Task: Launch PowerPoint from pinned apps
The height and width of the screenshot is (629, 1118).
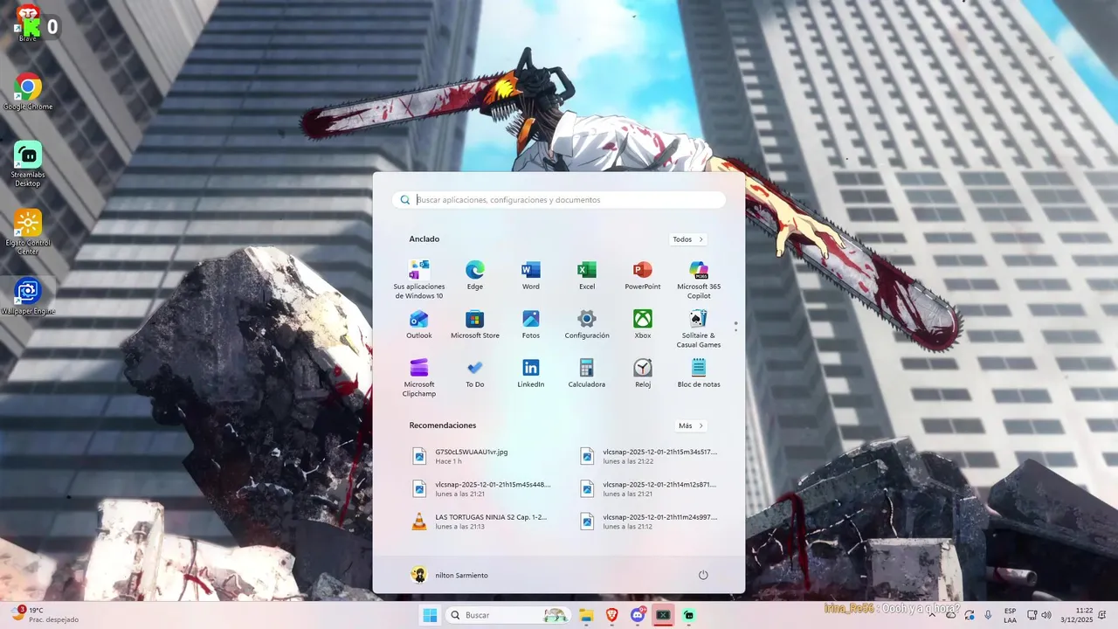Action: (642, 275)
